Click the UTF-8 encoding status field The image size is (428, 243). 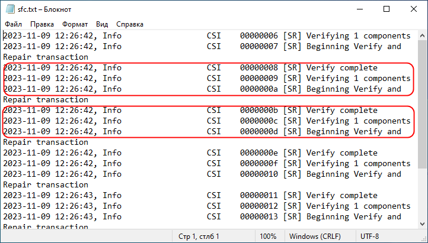pyautogui.click(x=369, y=236)
